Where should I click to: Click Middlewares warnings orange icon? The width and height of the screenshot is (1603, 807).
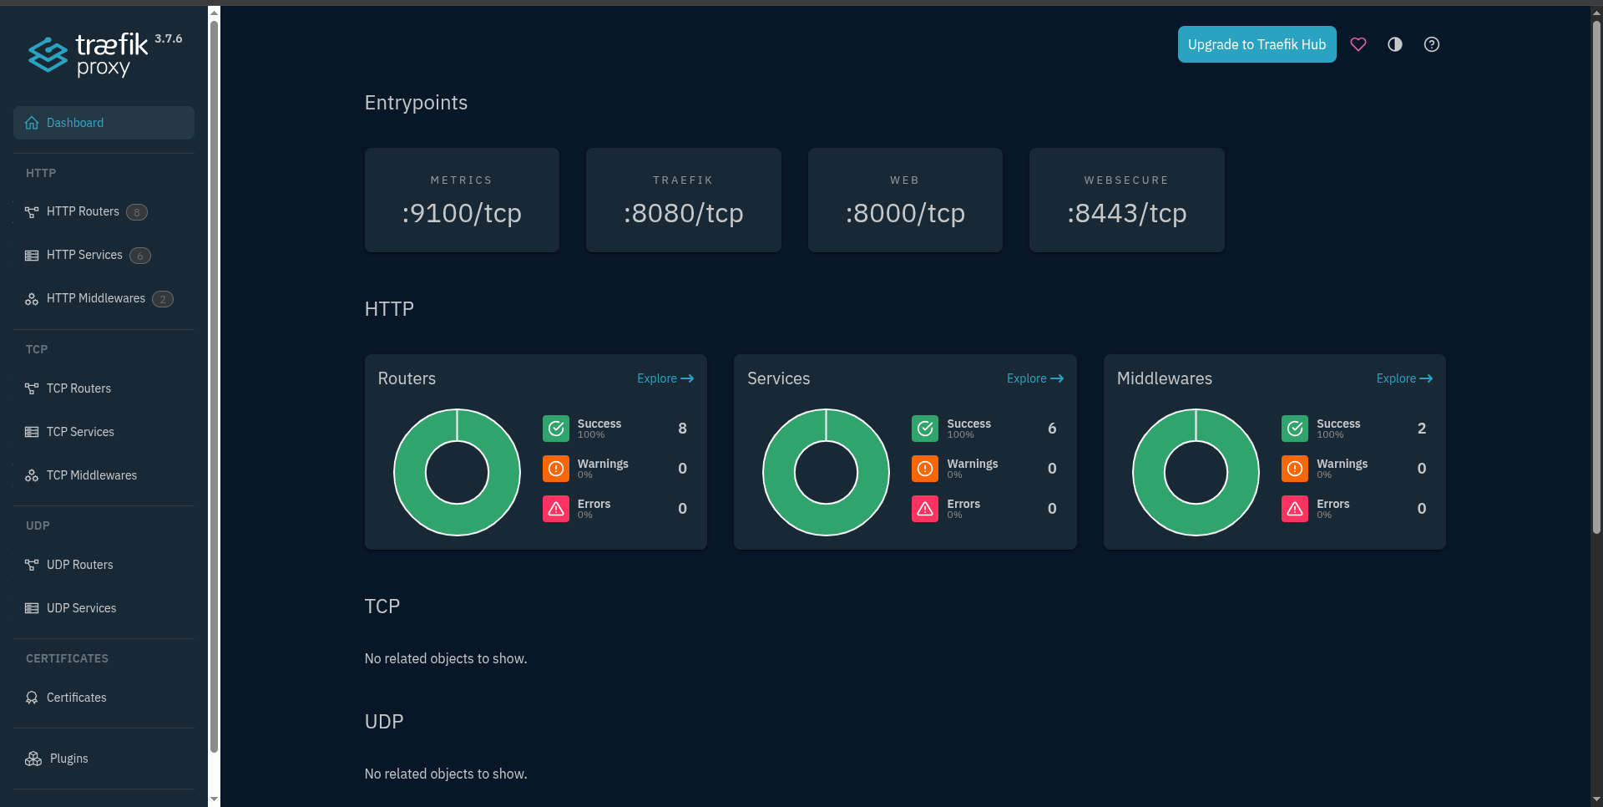[1295, 469]
